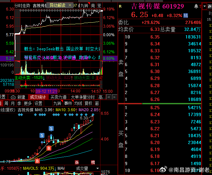Open the 异动解读 tab
This screenshot has height=175, width=212.
58,5
